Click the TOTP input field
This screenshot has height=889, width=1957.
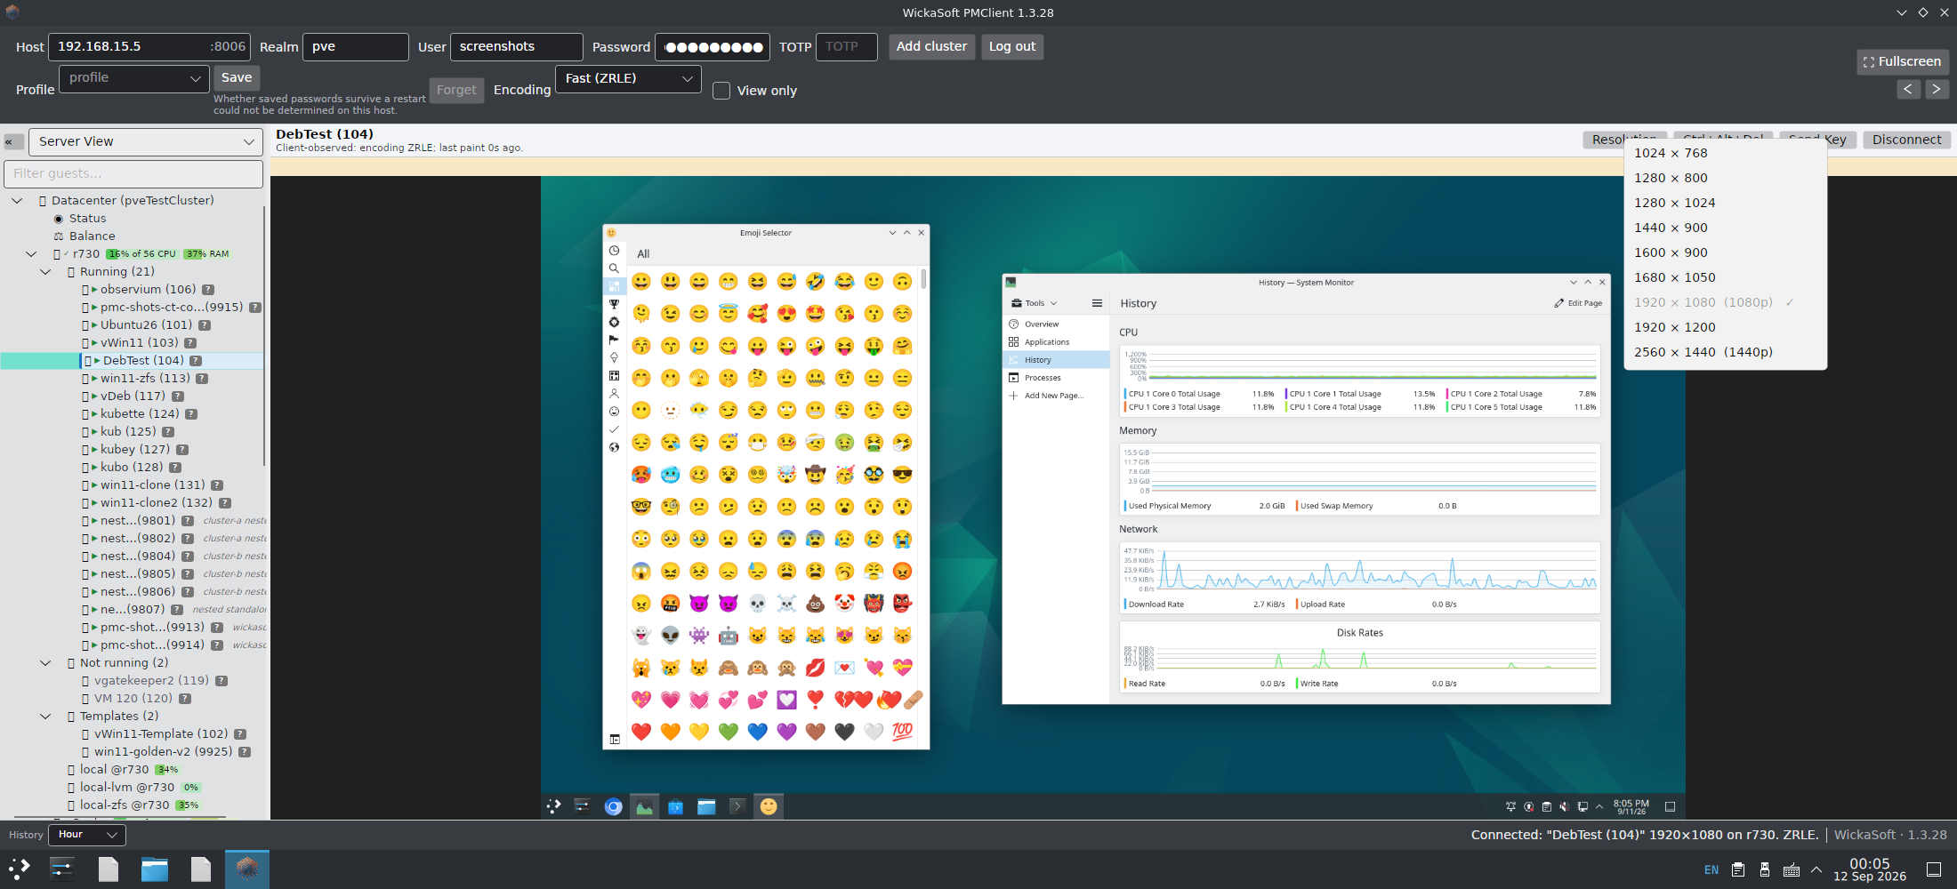(846, 47)
